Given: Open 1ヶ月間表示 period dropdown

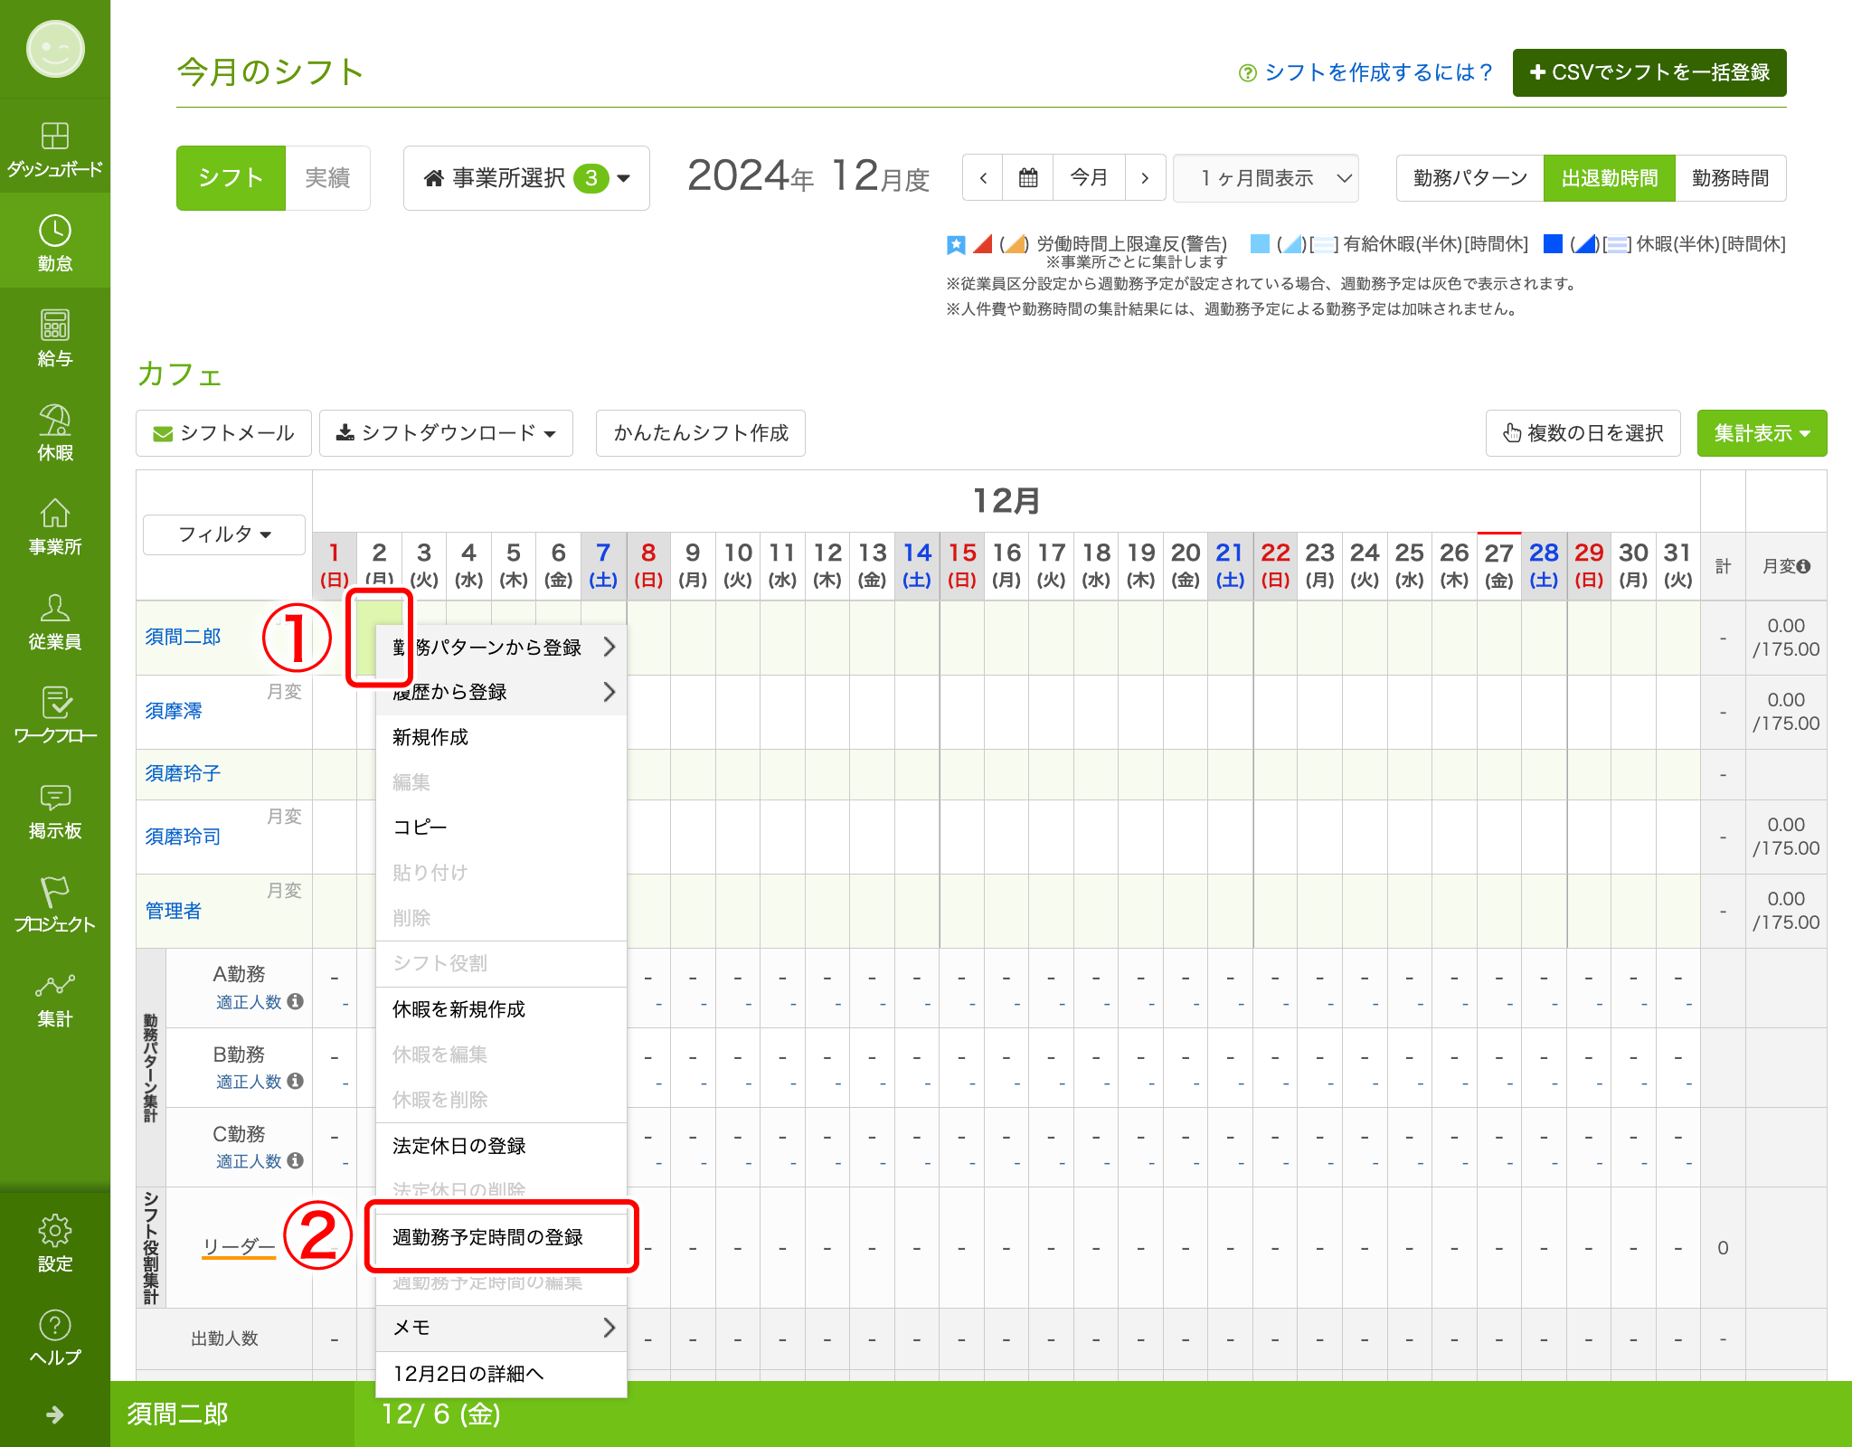Looking at the screenshot, I should [1266, 178].
